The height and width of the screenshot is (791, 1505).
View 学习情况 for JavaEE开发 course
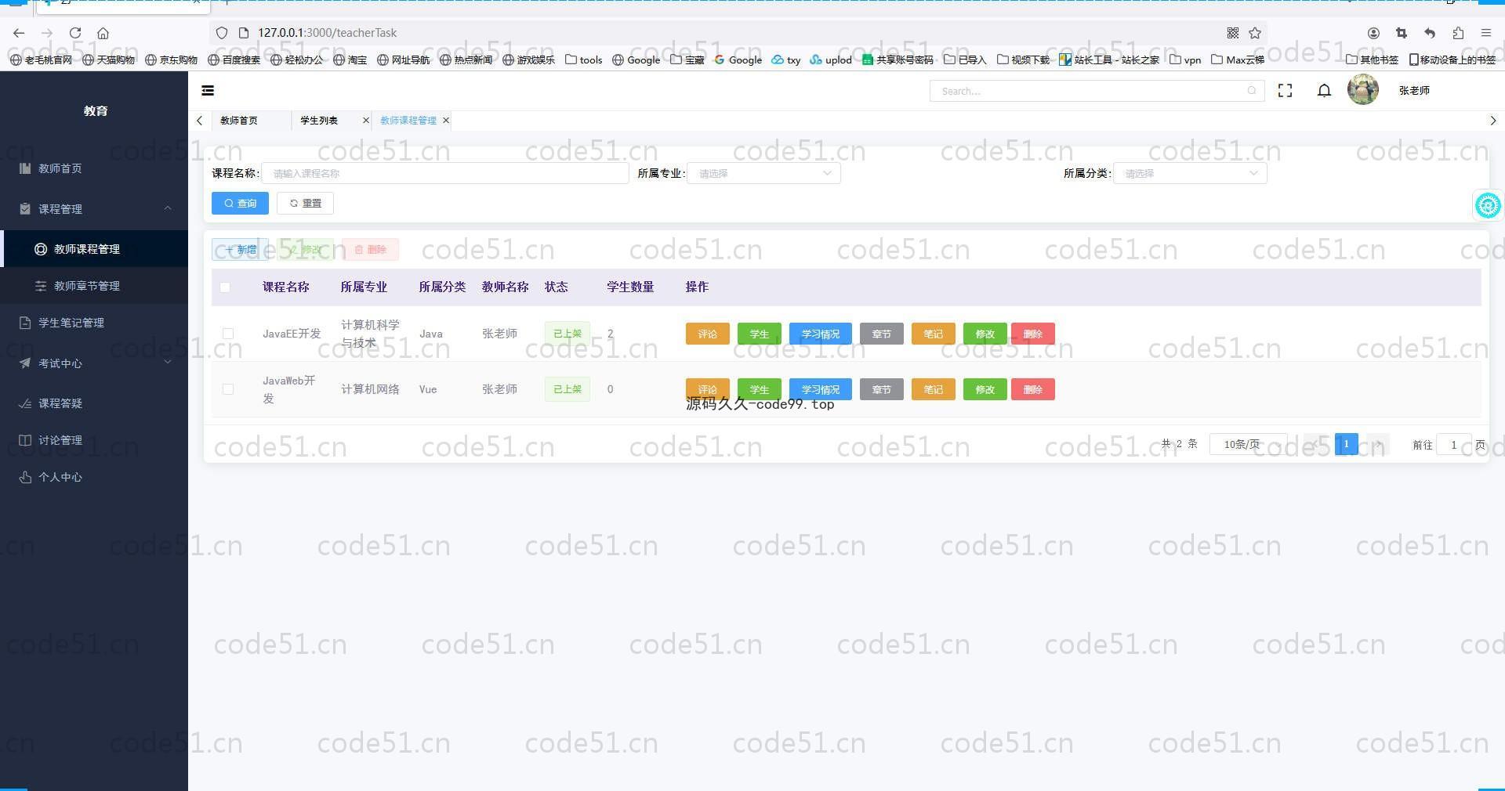(820, 334)
